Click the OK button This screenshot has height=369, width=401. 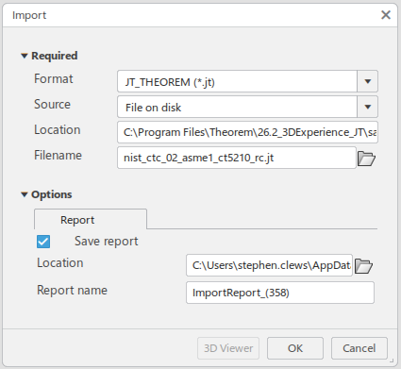pyautogui.click(x=295, y=348)
